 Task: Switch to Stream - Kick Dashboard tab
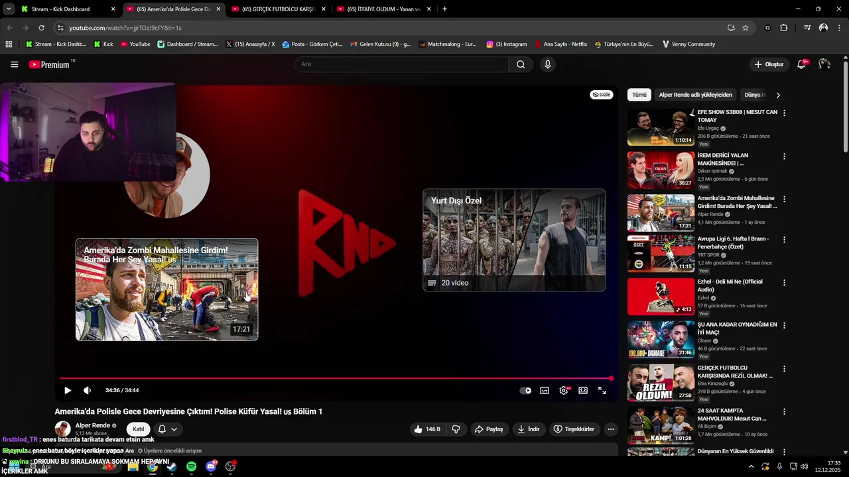66,9
